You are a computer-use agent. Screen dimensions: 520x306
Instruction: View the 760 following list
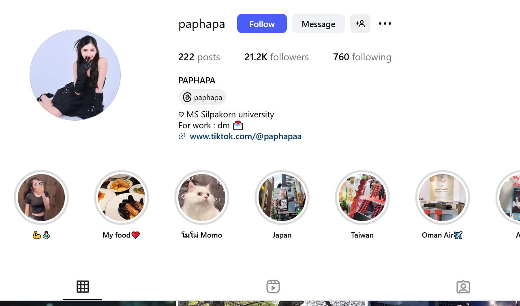click(362, 57)
